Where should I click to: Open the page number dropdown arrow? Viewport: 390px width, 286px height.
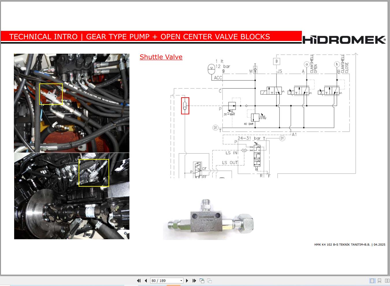pyautogui.click(x=181, y=281)
